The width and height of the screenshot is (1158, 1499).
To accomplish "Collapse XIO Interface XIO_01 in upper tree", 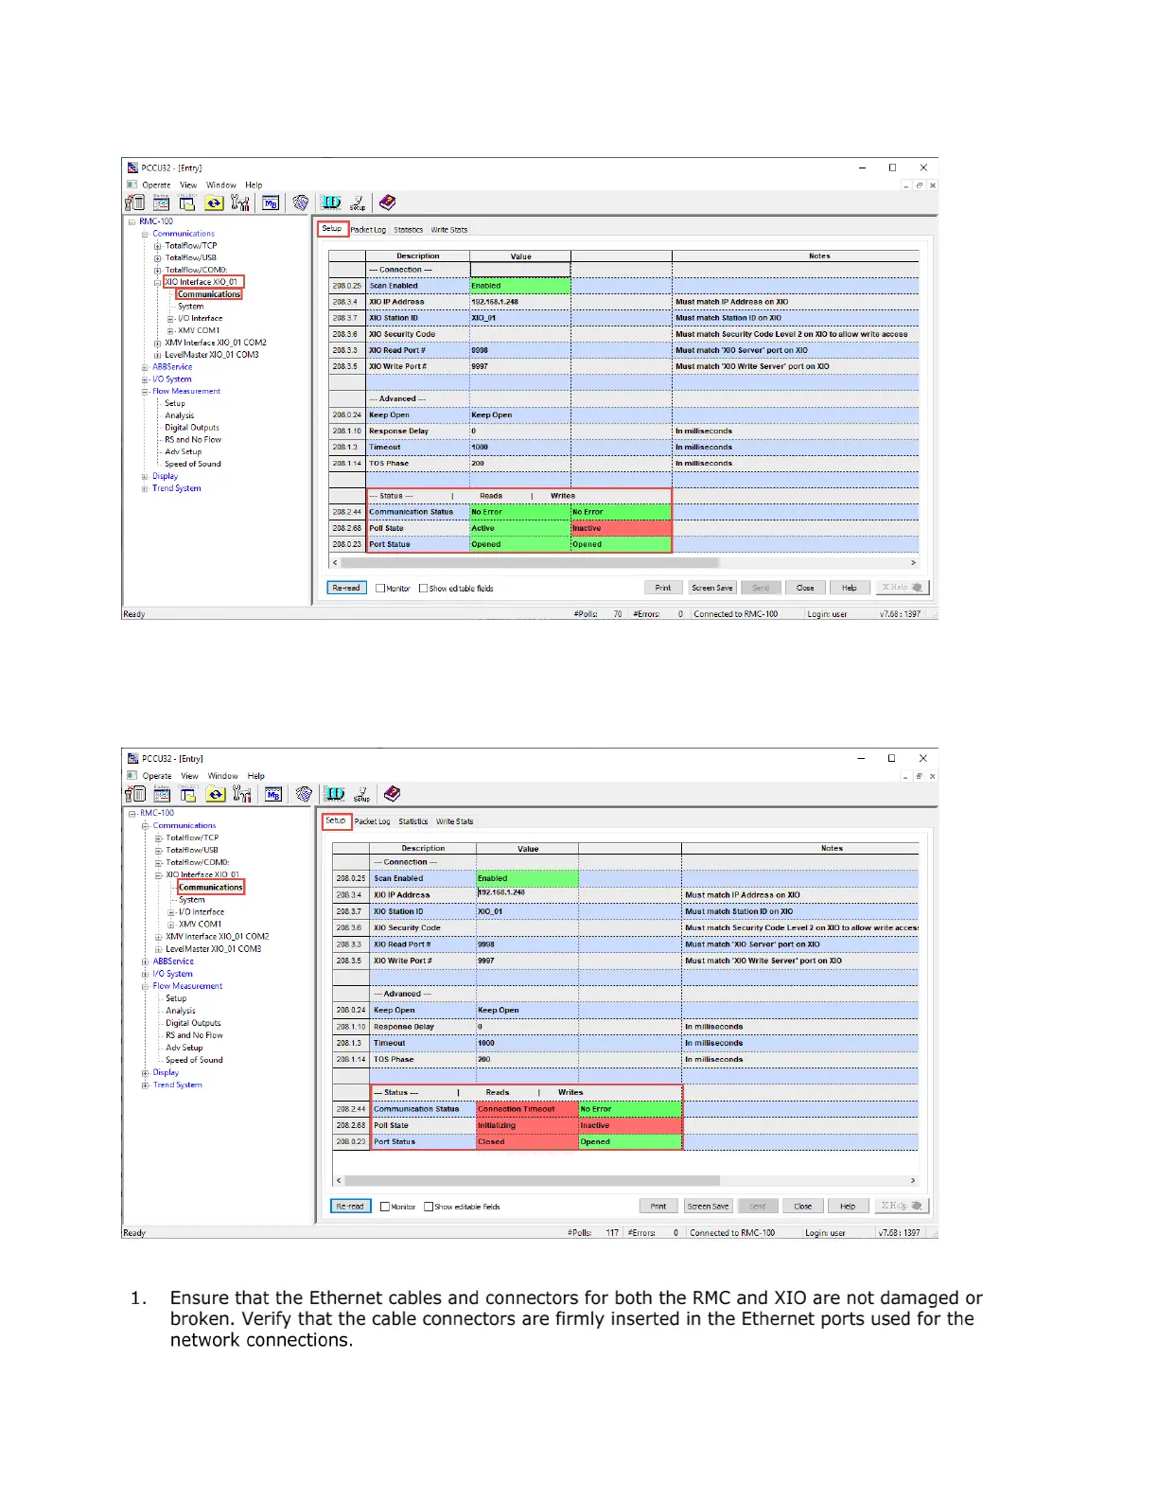I will coord(158,282).
